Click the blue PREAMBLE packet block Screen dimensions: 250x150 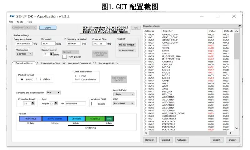(x=31, y=119)
